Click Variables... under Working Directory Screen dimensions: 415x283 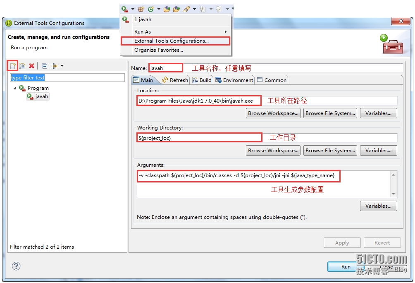click(379, 150)
